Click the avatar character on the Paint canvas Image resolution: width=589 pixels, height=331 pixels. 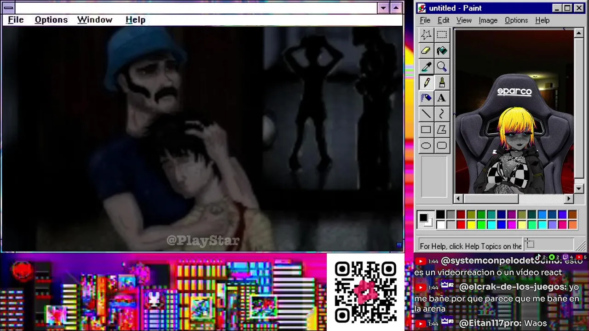pos(515,149)
